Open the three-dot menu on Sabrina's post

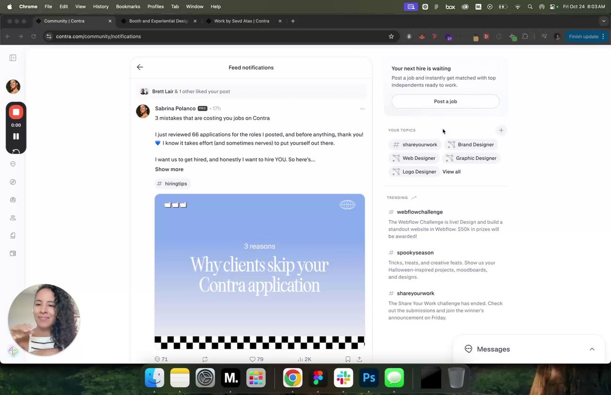click(362, 109)
